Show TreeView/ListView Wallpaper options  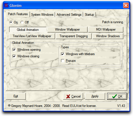click(32, 36)
